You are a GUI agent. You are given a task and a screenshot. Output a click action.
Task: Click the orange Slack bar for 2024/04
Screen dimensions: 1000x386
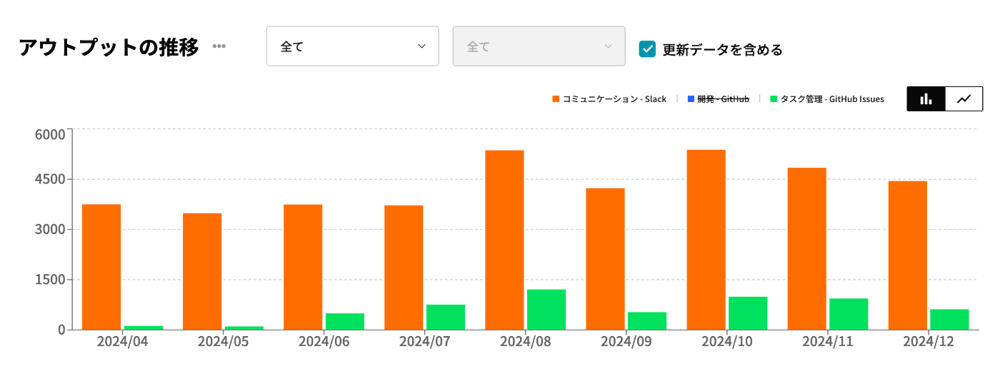pos(101,267)
